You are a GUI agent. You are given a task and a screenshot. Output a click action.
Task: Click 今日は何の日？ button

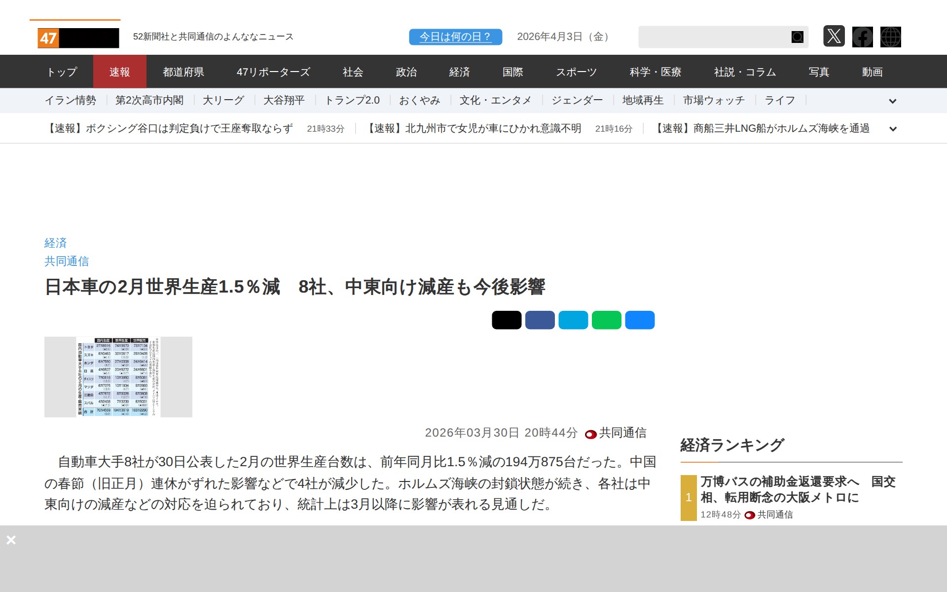point(455,37)
